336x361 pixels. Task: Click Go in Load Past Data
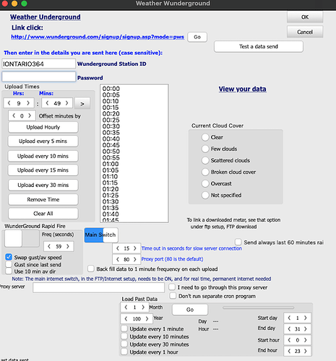(190, 310)
